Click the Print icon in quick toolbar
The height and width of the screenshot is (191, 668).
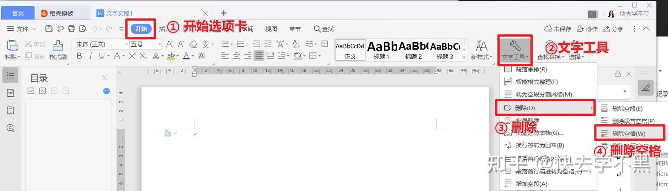tap(72, 29)
